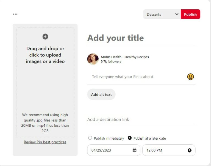Click the 12:00 PM time field
Image resolution: width=211 pixels, height=166 pixels.
pos(169,150)
